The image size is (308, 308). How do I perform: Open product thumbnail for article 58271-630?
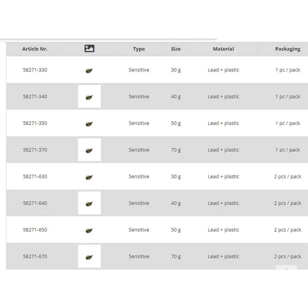[x=89, y=177]
